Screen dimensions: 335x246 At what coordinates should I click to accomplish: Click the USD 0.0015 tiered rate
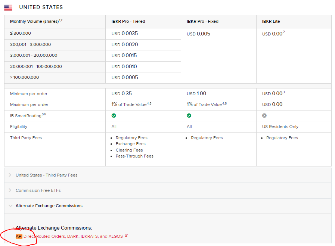[x=124, y=56]
